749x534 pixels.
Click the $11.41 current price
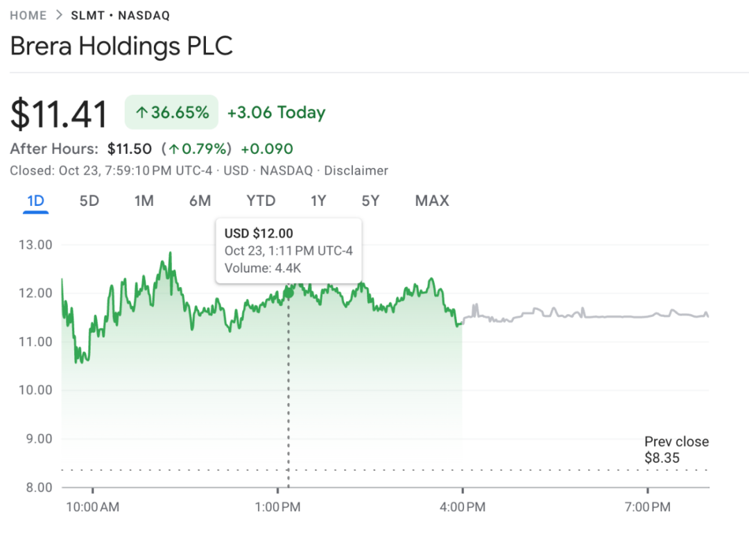point(59,114)
